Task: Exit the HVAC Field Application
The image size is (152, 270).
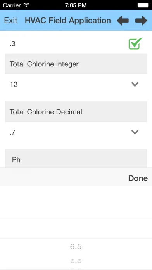Action: pos(10,21)
